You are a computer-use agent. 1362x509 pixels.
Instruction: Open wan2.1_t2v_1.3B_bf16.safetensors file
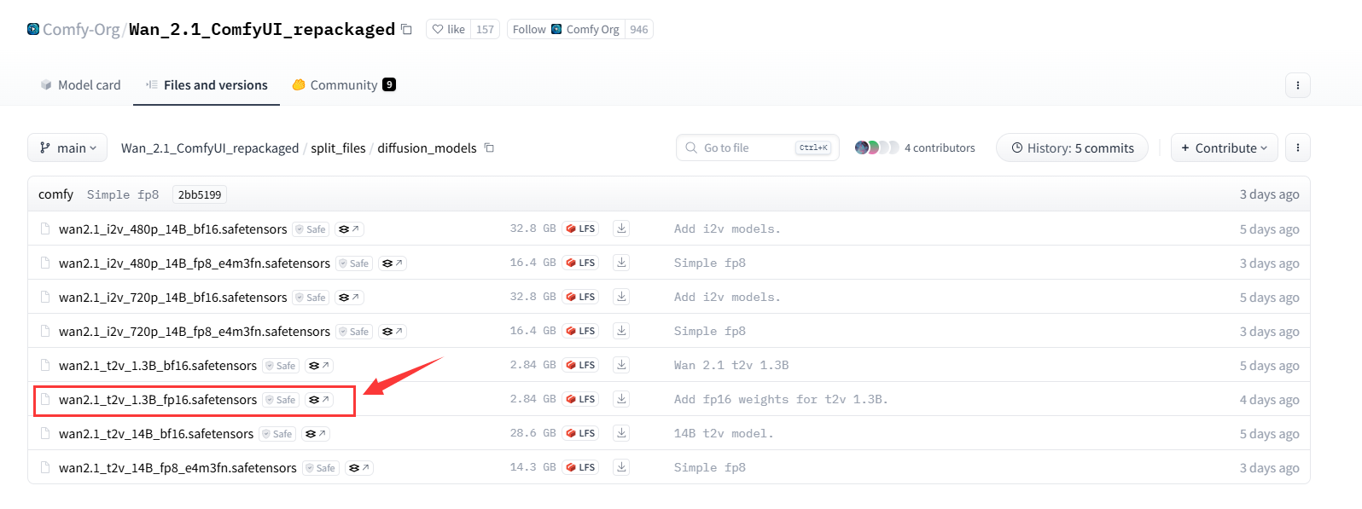tap(158, 365)
